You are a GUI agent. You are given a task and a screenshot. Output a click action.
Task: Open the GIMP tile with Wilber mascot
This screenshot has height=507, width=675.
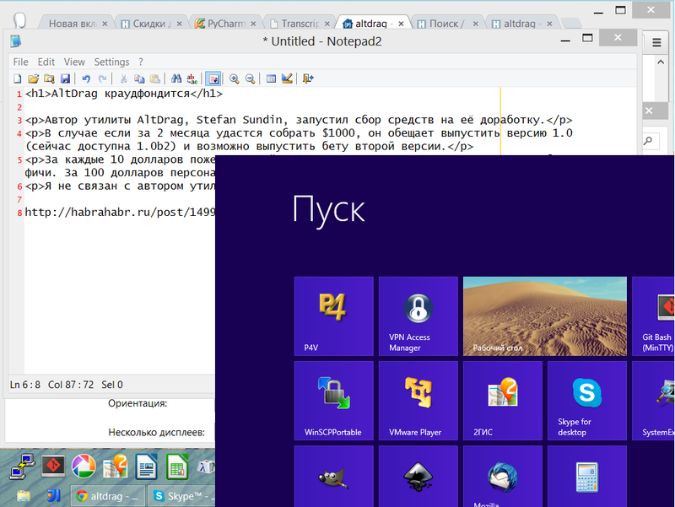tap(333, 476)
